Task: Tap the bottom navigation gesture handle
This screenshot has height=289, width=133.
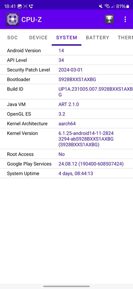Action: pyautogui.click(x=66, y=286)
